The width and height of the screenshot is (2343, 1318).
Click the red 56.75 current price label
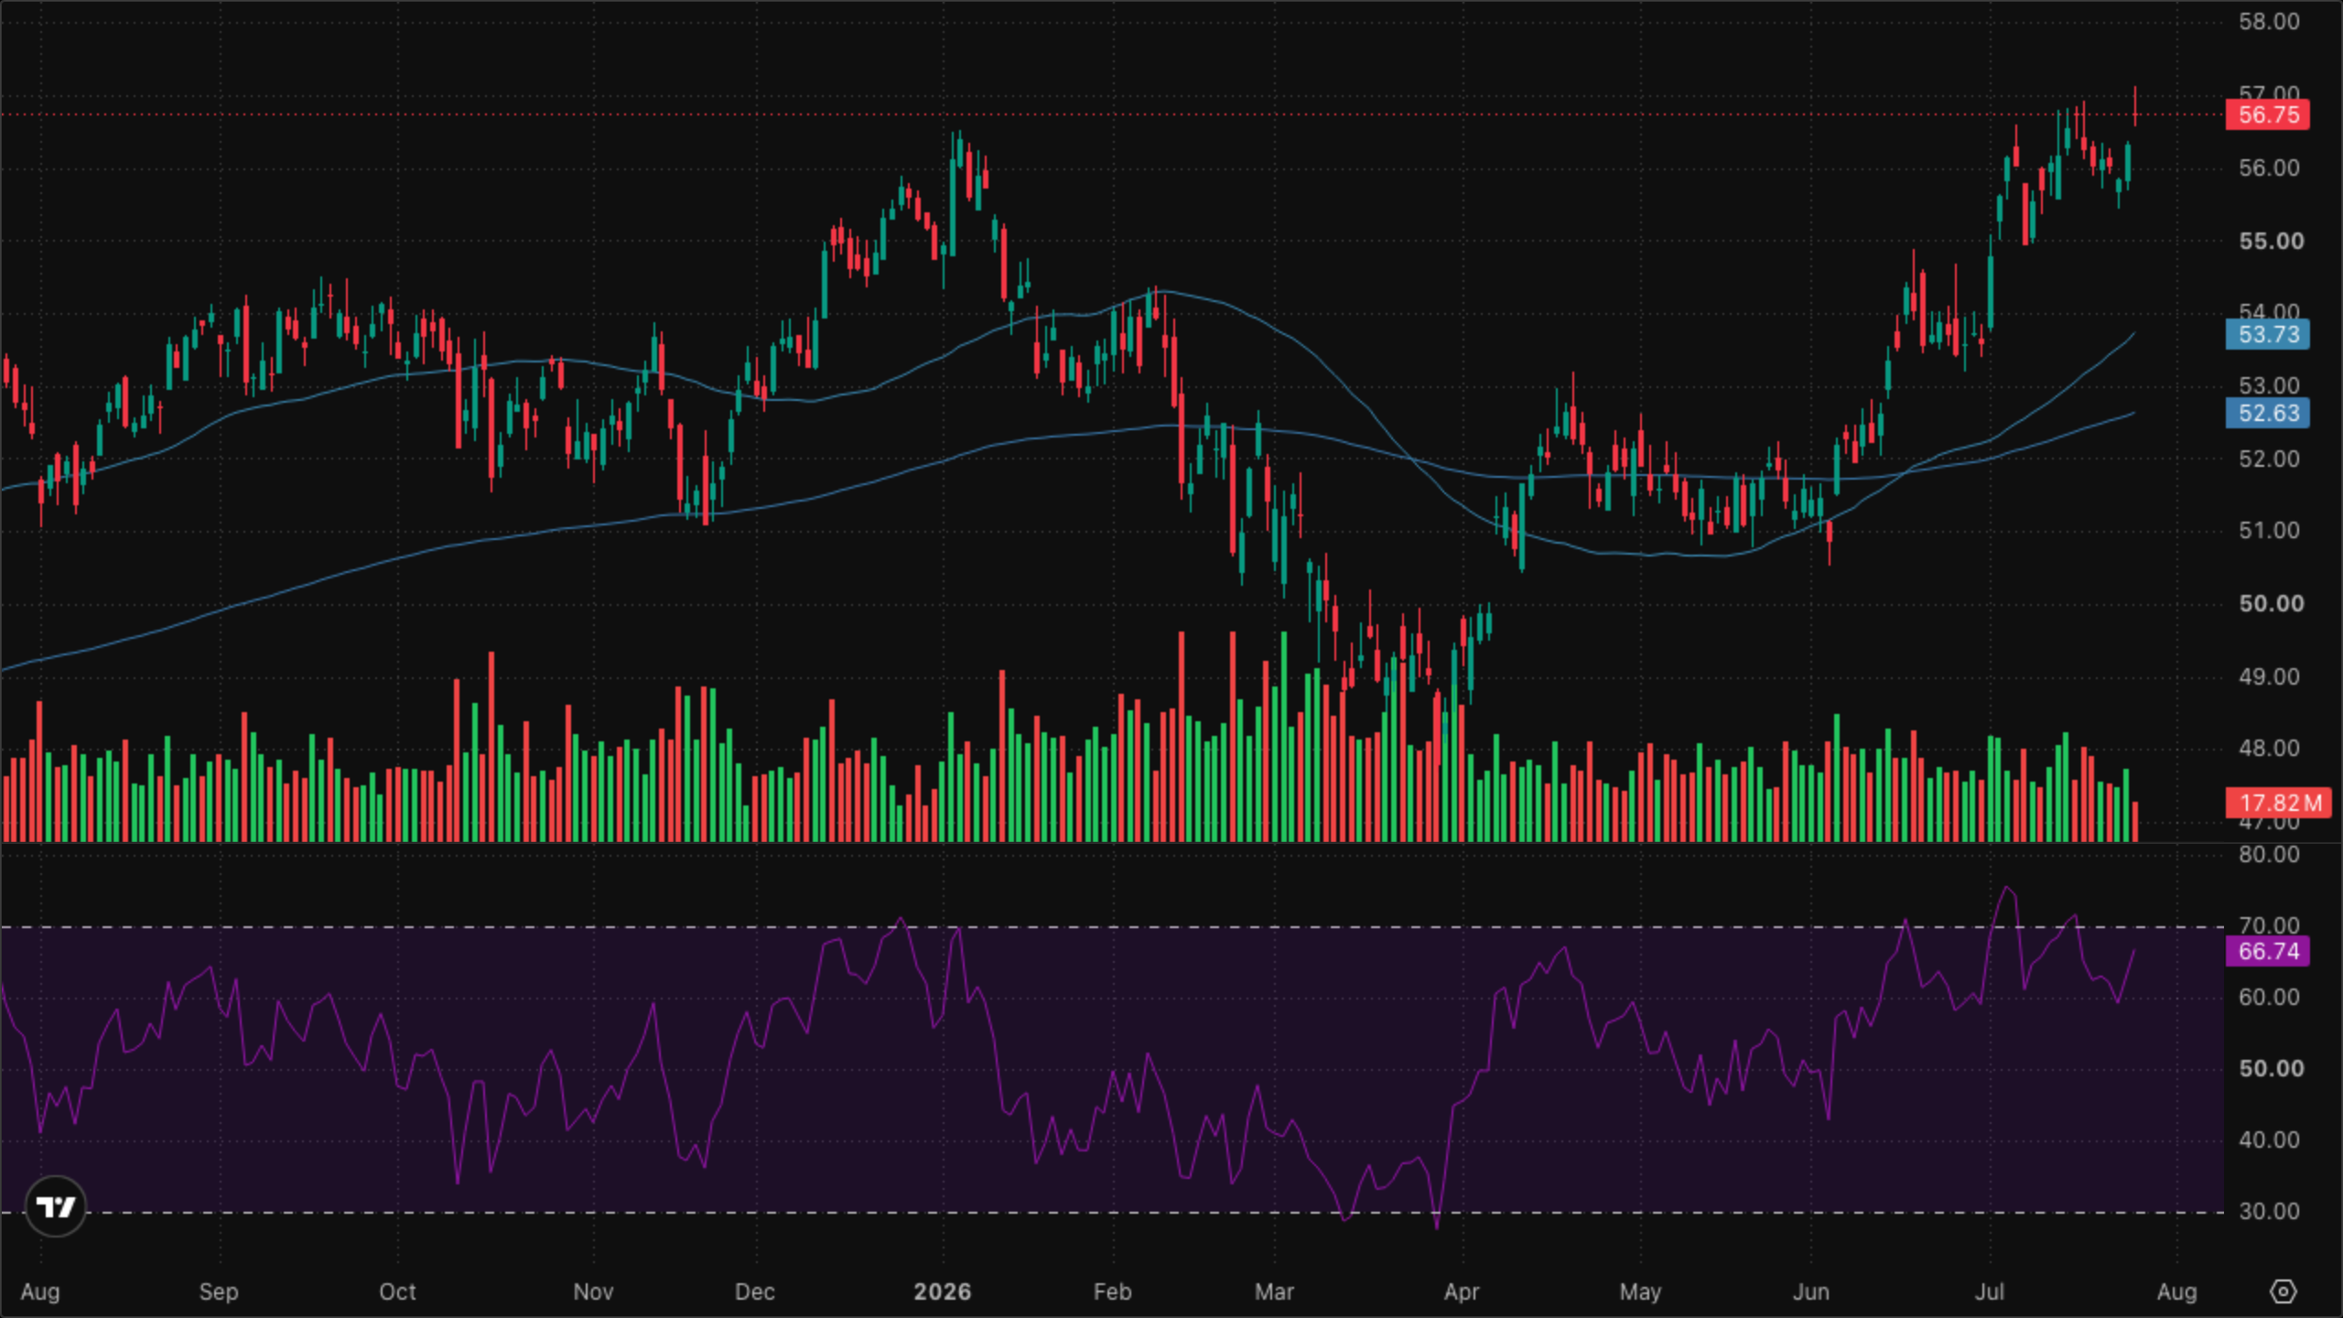pyautogui.click(x=2268, y=115)
